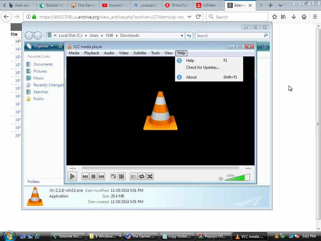The image size is (321, 241).
Task: Adjust the VLC volume slider
Action: pyautogui.click(x=237, y=177)
